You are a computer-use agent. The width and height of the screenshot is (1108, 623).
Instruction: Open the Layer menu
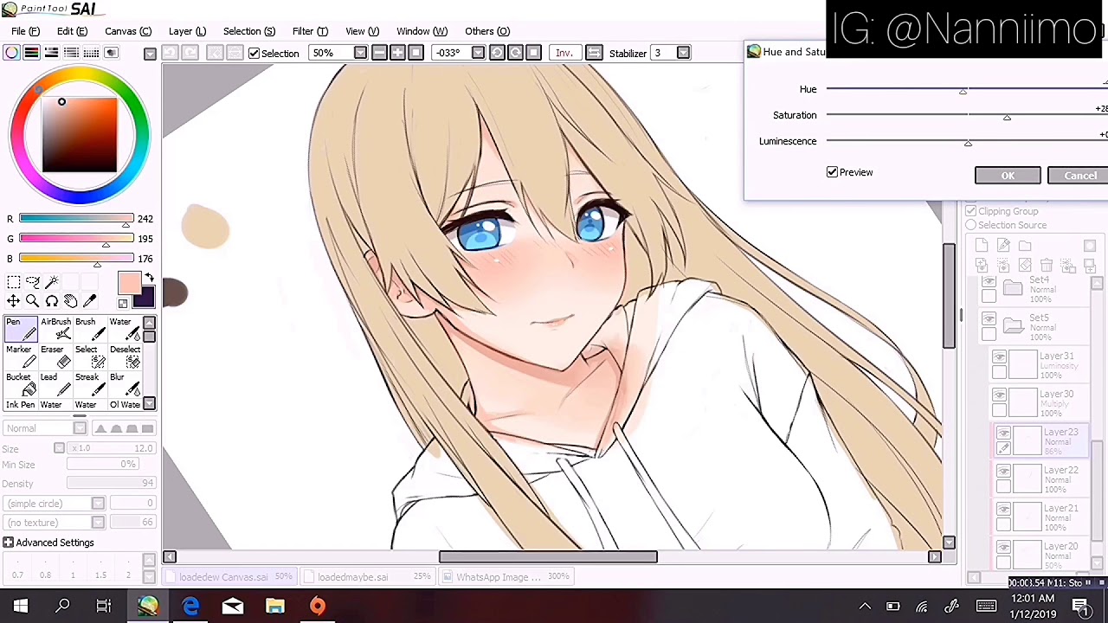[x=187, y=31]
